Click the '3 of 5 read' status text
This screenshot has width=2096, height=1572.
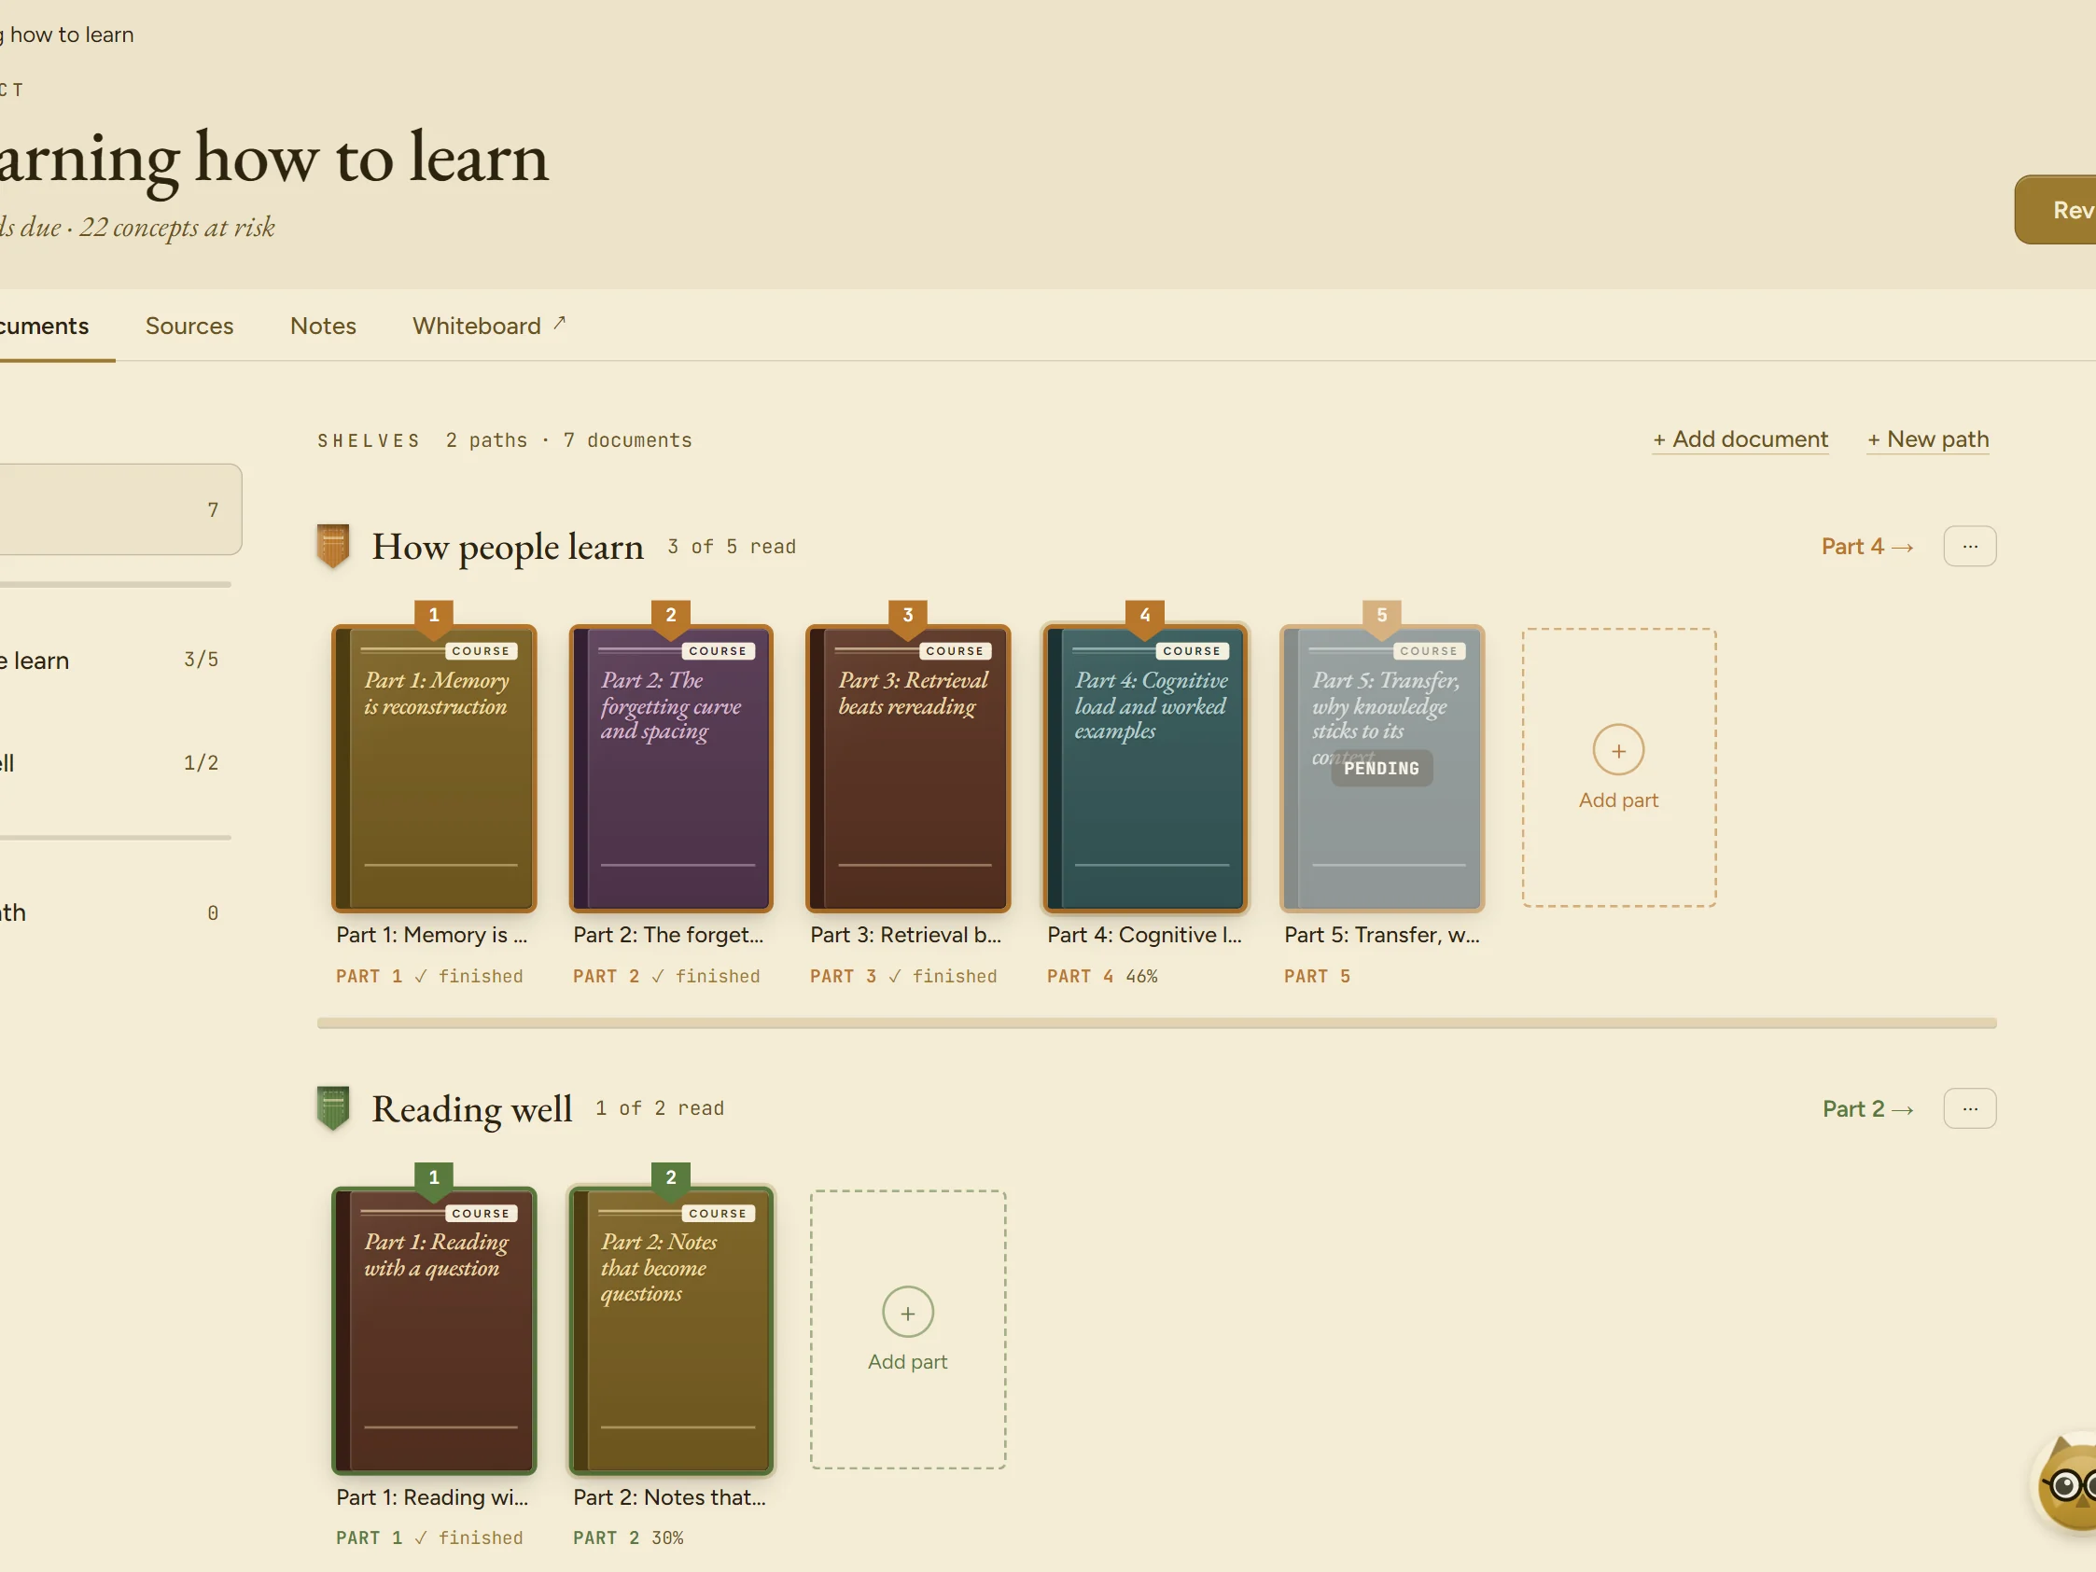pyautogui.click(x=732, y=547)
